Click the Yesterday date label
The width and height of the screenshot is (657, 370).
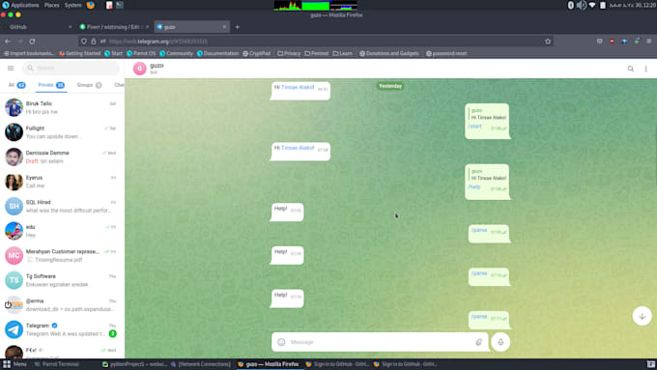click(x=390, y=86)
